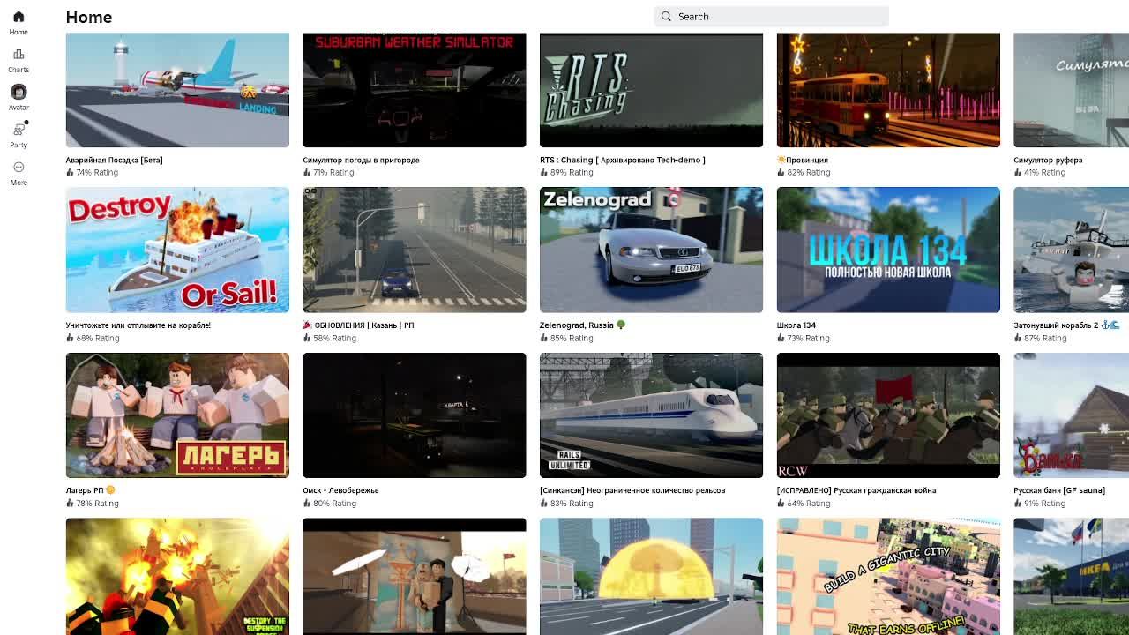1129x635 pixels.
Task: Click the Home page heading
Action: pos(89,17)
